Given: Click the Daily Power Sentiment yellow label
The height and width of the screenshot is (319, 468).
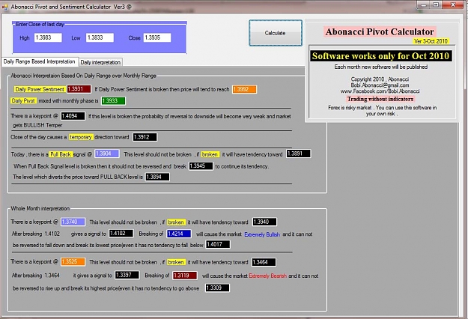Looking at the screenshot, I should 40,89.
